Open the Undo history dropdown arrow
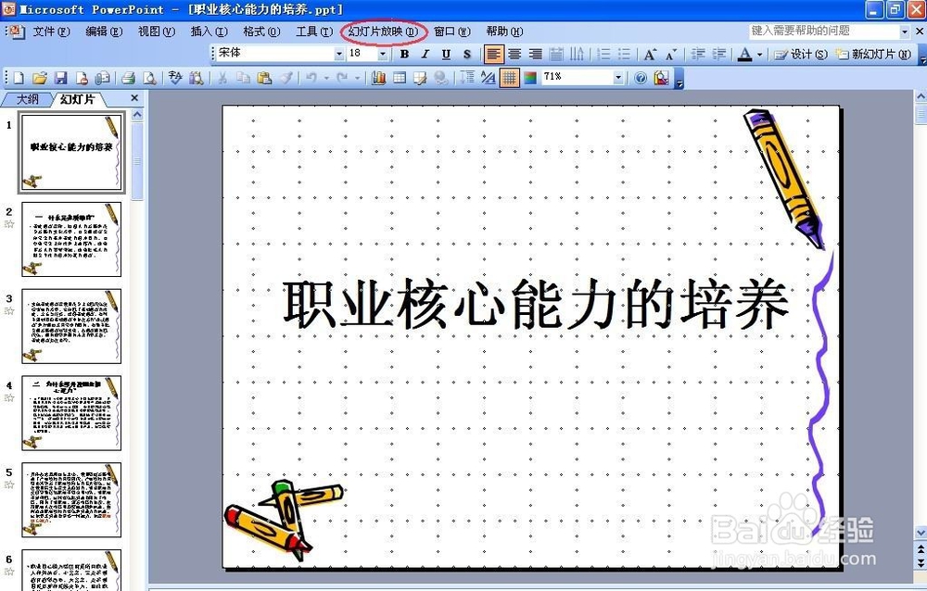 click(x=325, y=78)
